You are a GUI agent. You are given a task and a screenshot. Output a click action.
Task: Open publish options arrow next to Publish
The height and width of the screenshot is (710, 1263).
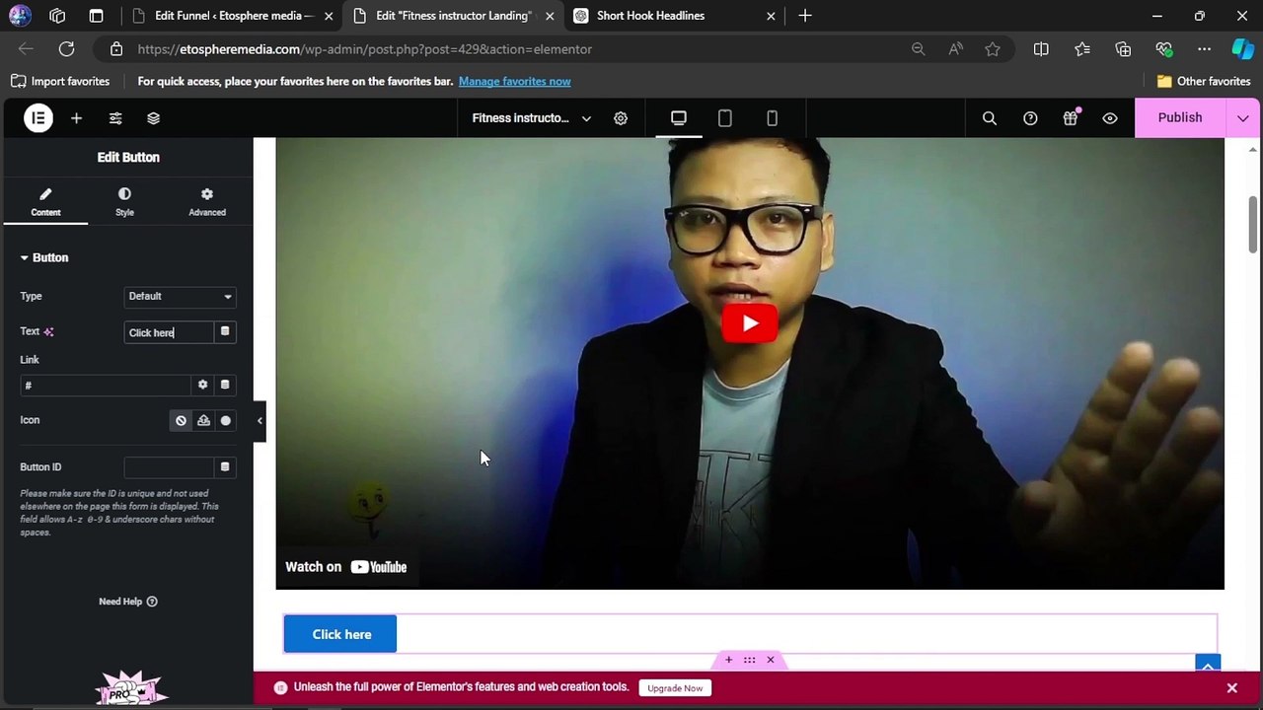(1242, 118)
